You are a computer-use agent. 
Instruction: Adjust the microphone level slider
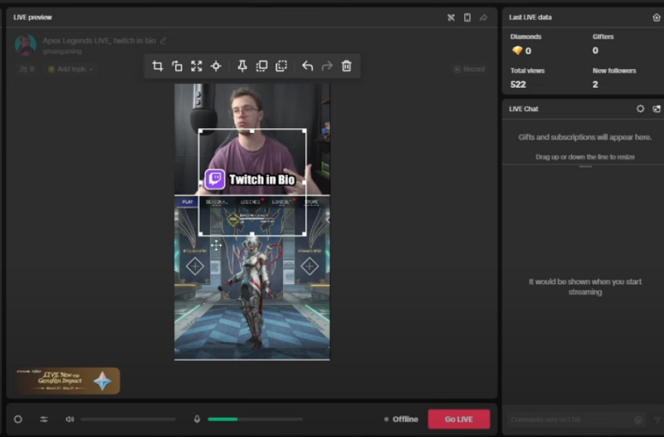tap(255, 420)
